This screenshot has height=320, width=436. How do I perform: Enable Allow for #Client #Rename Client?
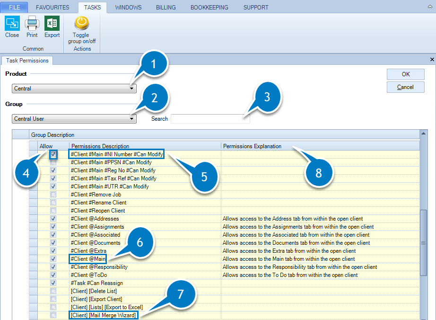click(53, 203)
